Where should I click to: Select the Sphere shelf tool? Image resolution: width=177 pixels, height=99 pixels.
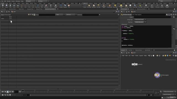[7, 6]
